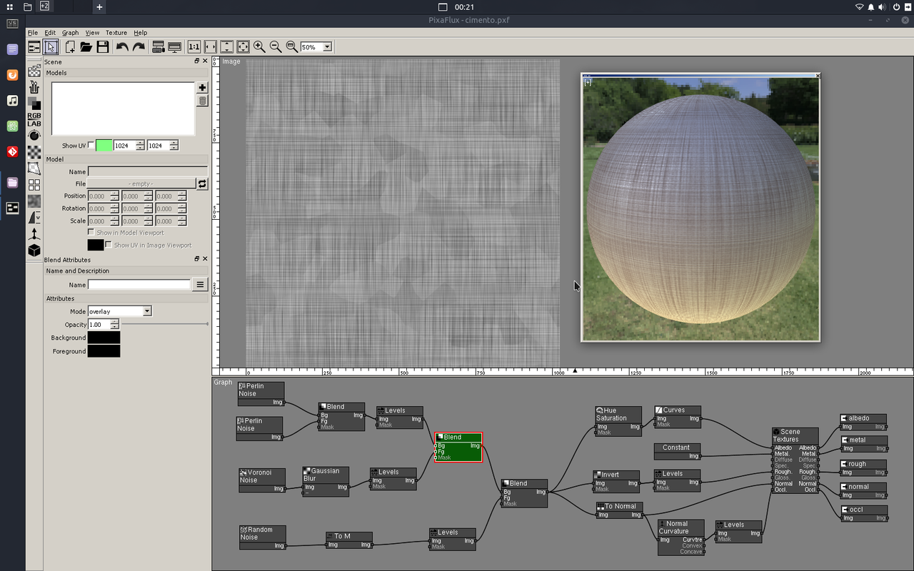This screenshot has height=571, width=914.
Task: Open the name options list button
Action: (x=201, y=285)
